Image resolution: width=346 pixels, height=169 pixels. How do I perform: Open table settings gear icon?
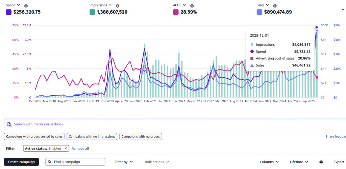click(x=321, y=162)
